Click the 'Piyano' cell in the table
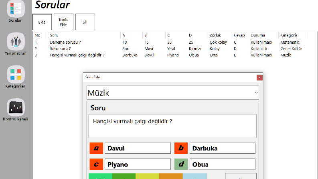 (173, 55)
